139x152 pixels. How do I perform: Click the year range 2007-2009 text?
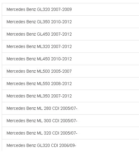(x=61, y=9)
